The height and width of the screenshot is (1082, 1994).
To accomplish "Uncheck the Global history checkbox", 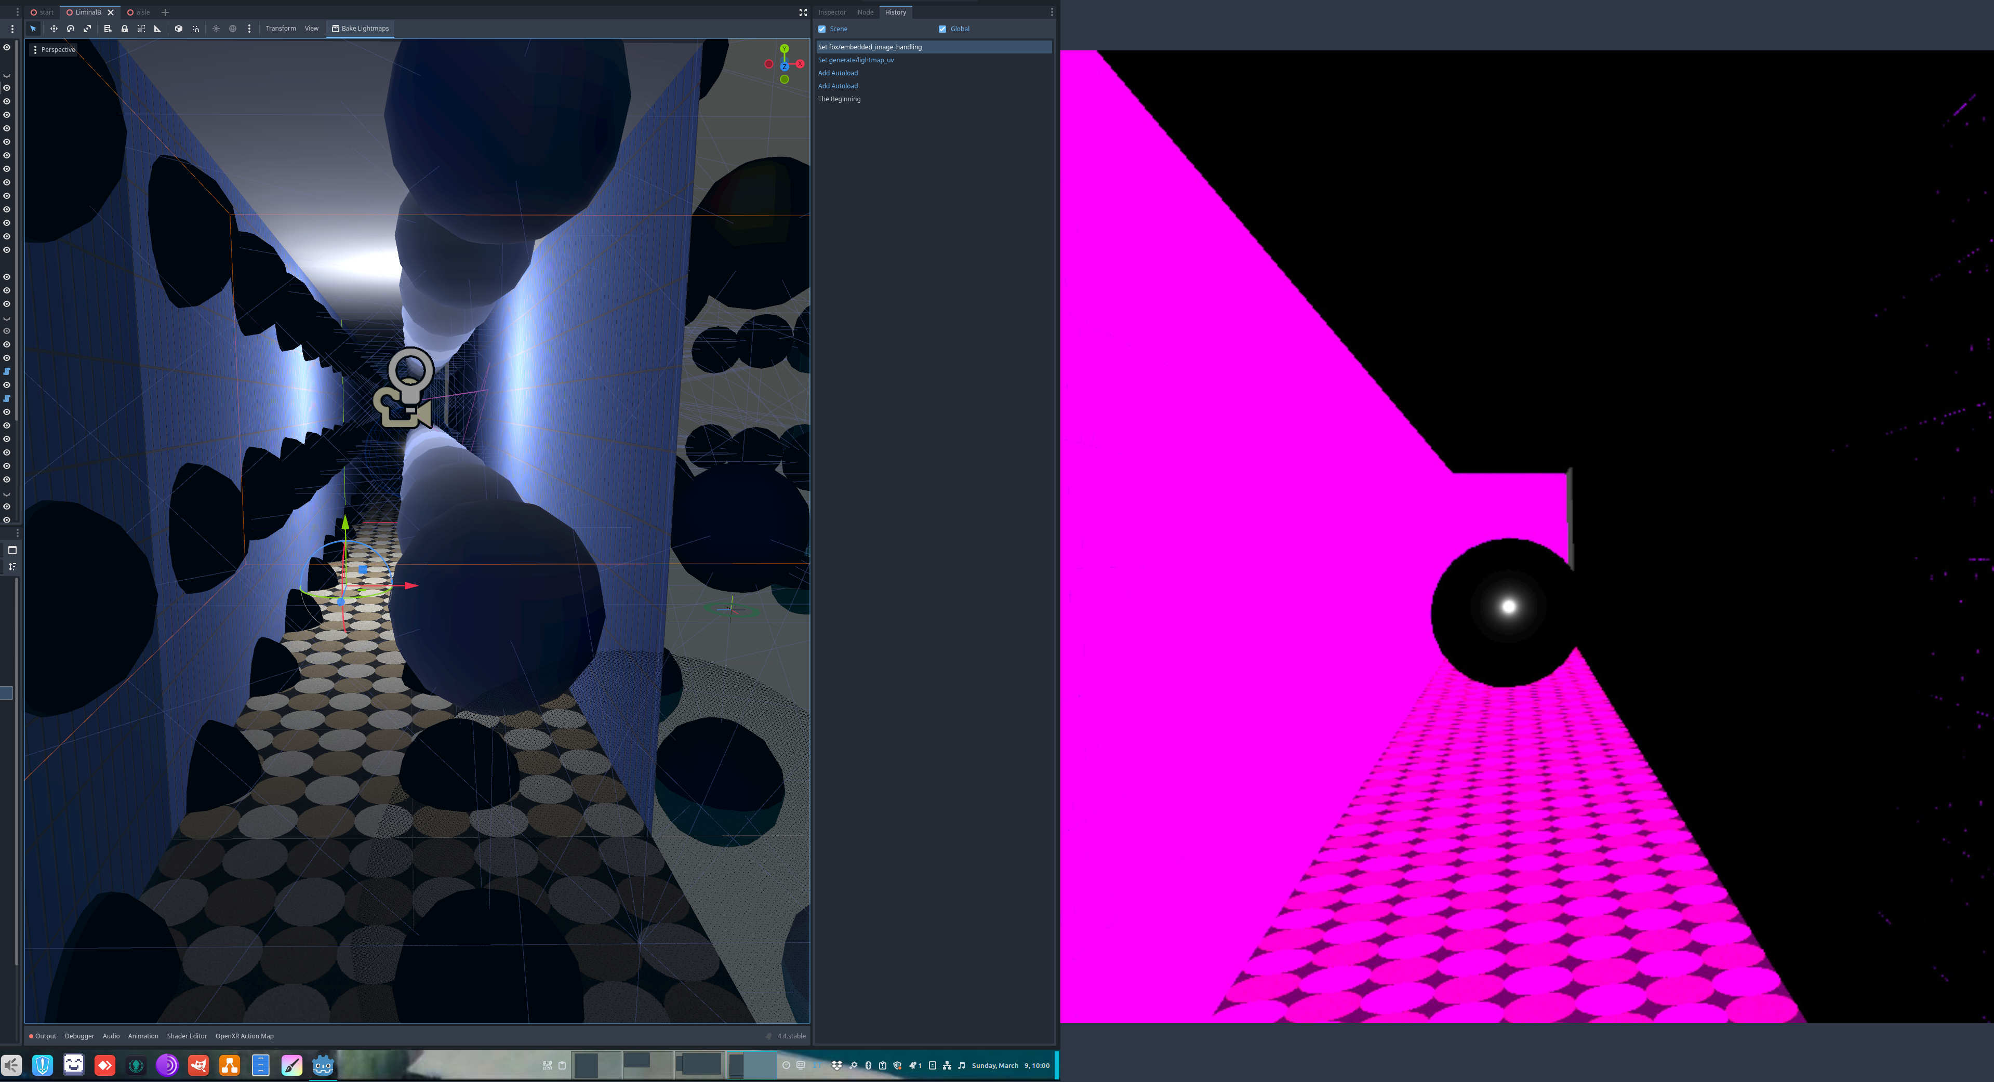I will (942, 29).
